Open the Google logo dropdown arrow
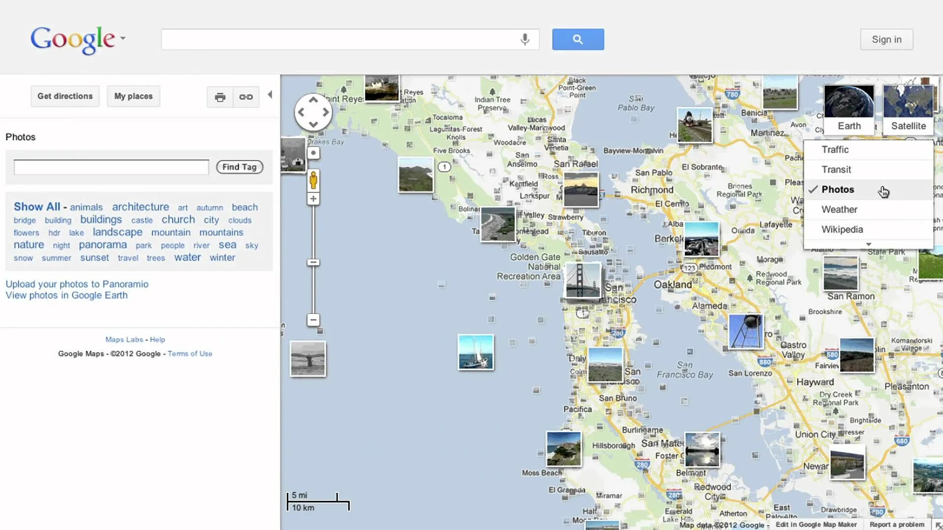 [x=123, y=38]
